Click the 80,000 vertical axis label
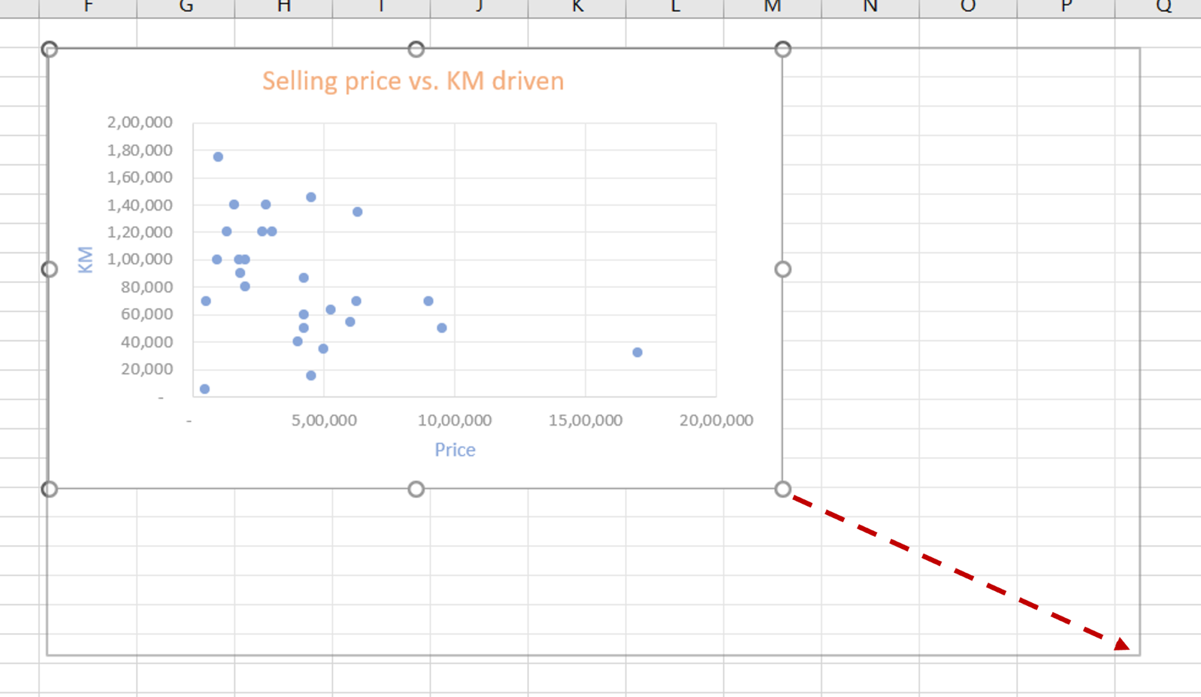Screen dimensions: 1201x697 (x=147, y=287)
